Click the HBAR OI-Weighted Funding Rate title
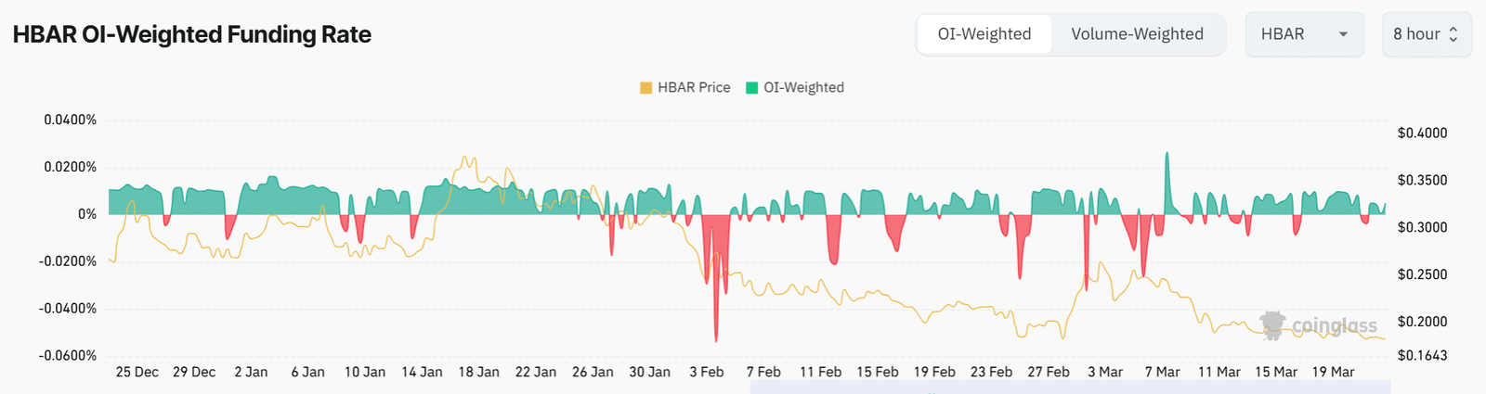1486x394 pixels. 192,34
